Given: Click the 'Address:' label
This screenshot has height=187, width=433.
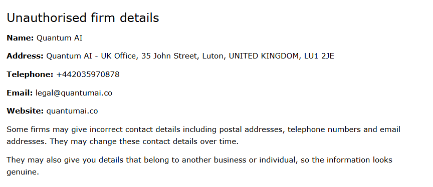Looking at the screenshot, I should 25,56.
